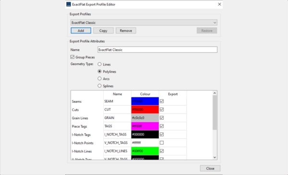
Task: Toggle Export checkbox for I-Notch Tags row
Action: (x=162, y=134)
